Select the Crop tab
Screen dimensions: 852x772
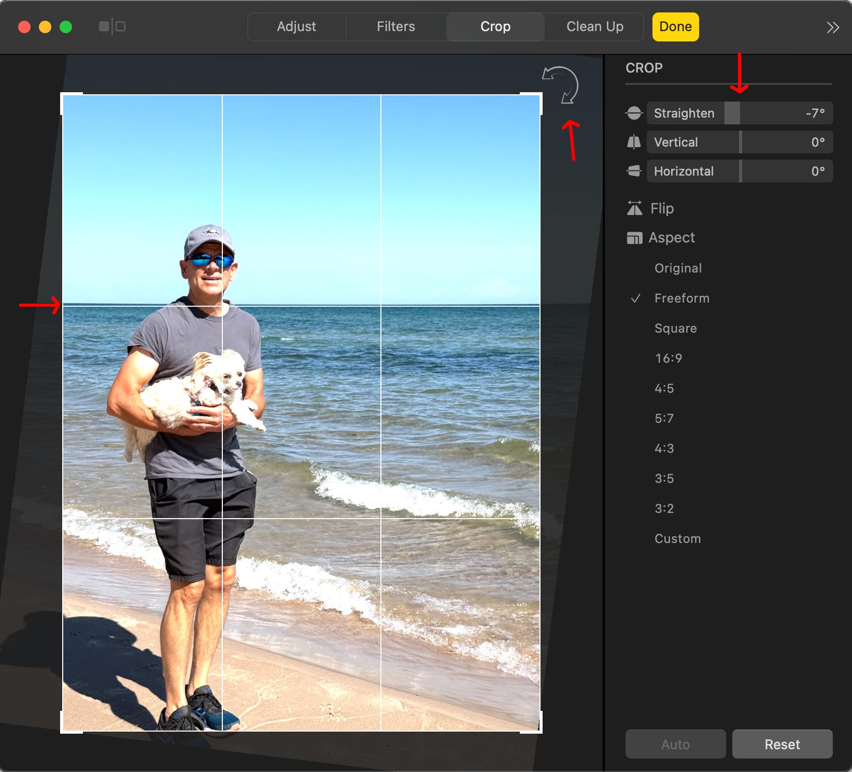(x=495, y=26)
